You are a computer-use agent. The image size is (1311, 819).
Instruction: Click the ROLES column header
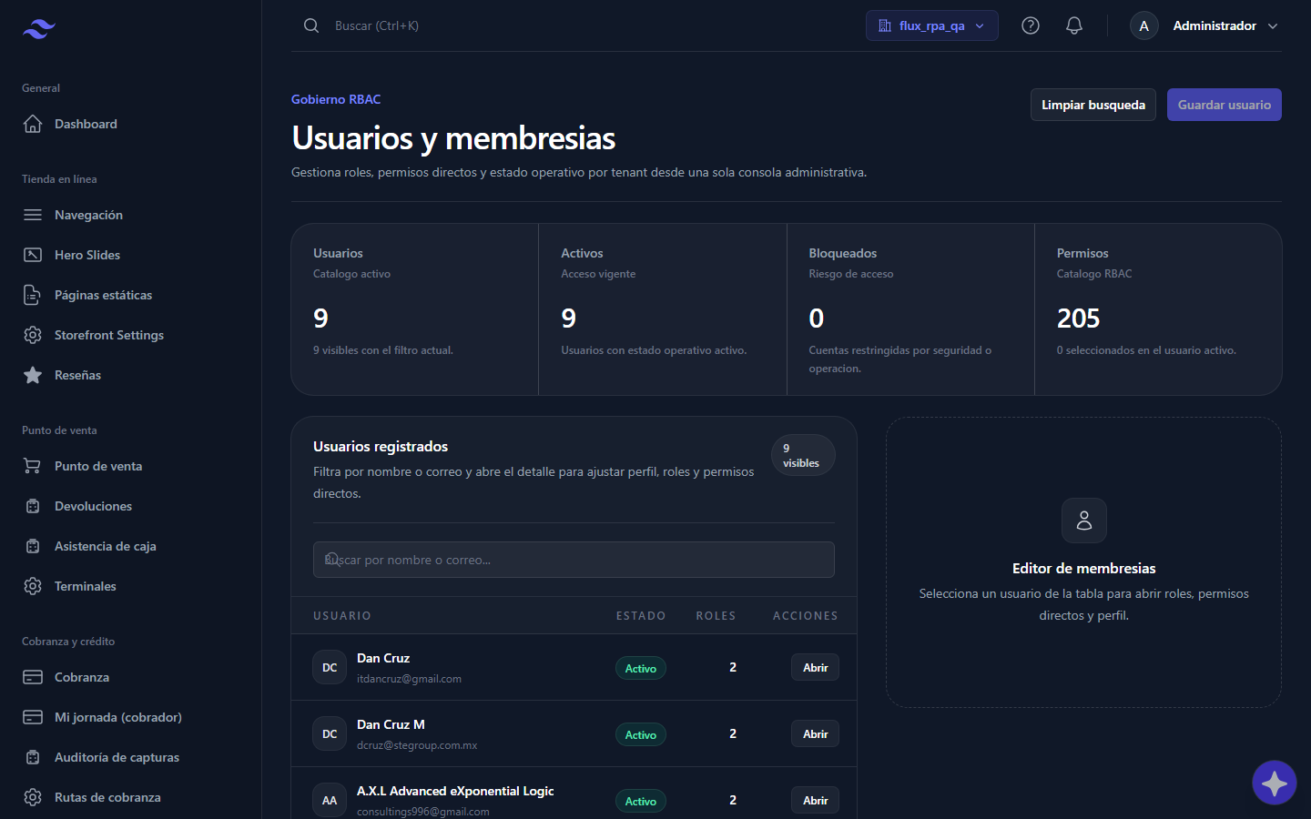click(x=716, y=616)
